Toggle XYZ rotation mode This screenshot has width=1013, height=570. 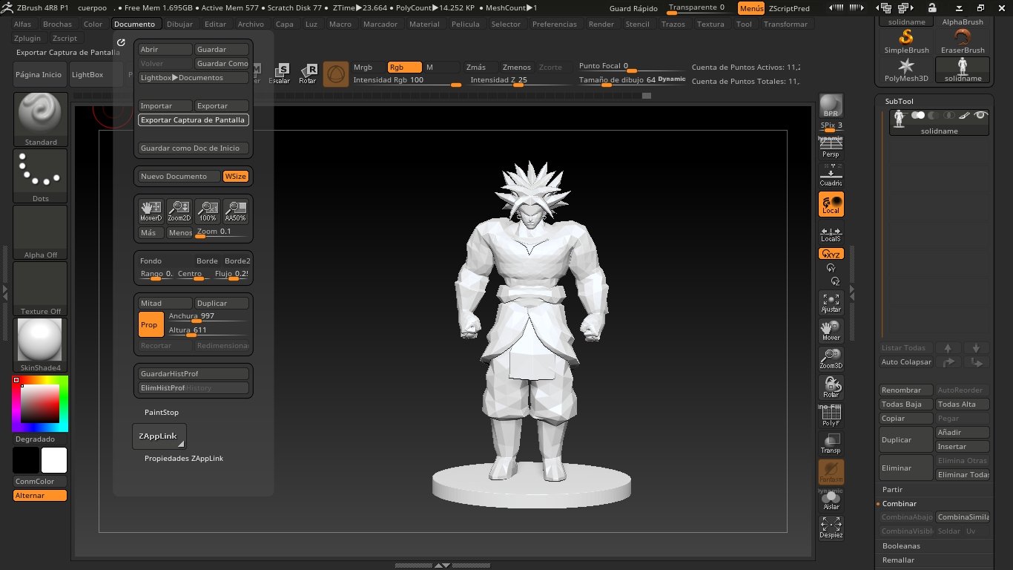[x=831, y=254]
